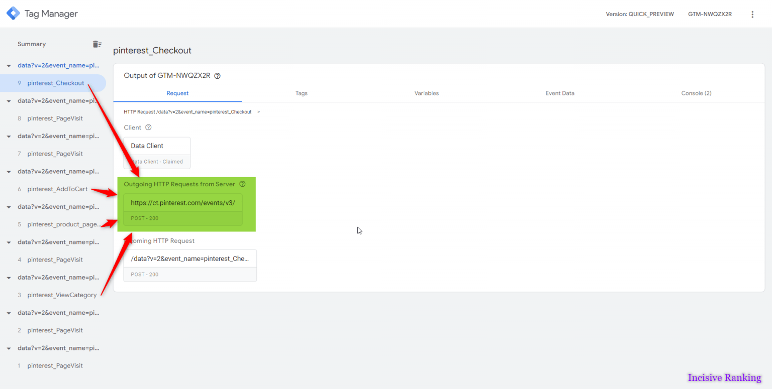Collapse the request group containing pinterest_Checkout
The image size is (772, 389).
[x=8, y=65]
